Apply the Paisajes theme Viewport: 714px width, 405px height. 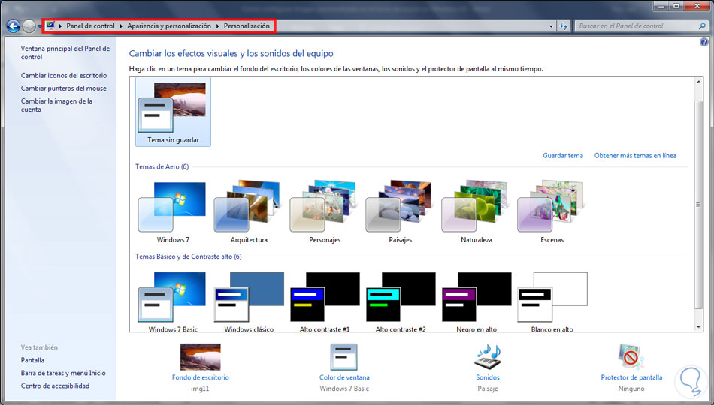[401, 212]
